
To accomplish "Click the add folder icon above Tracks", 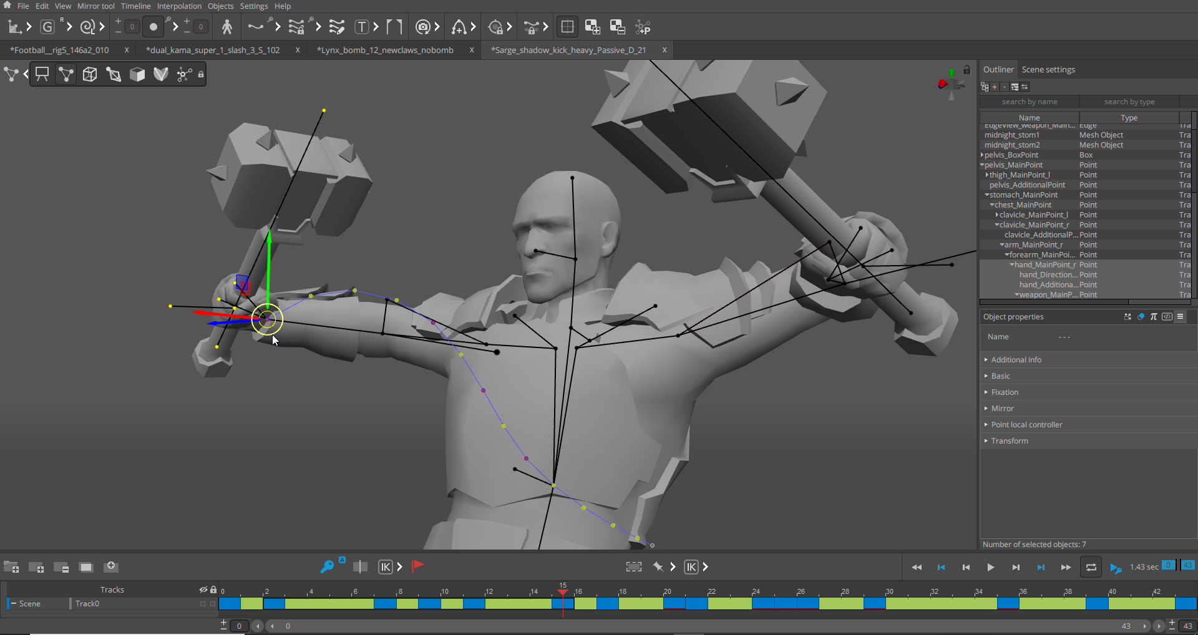I will [11, 567].
